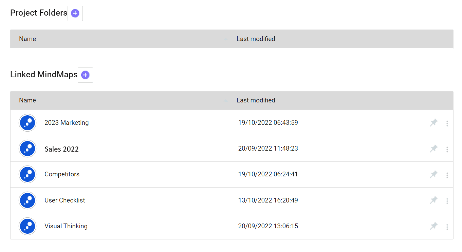Add a new Linked MindMap
This screenshot has height=252, width=462.
[x=85, y=75]
